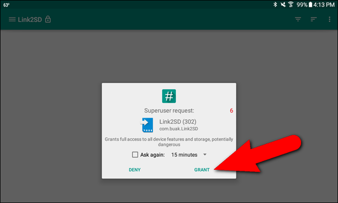Grant the superuser request

point(202,170)
